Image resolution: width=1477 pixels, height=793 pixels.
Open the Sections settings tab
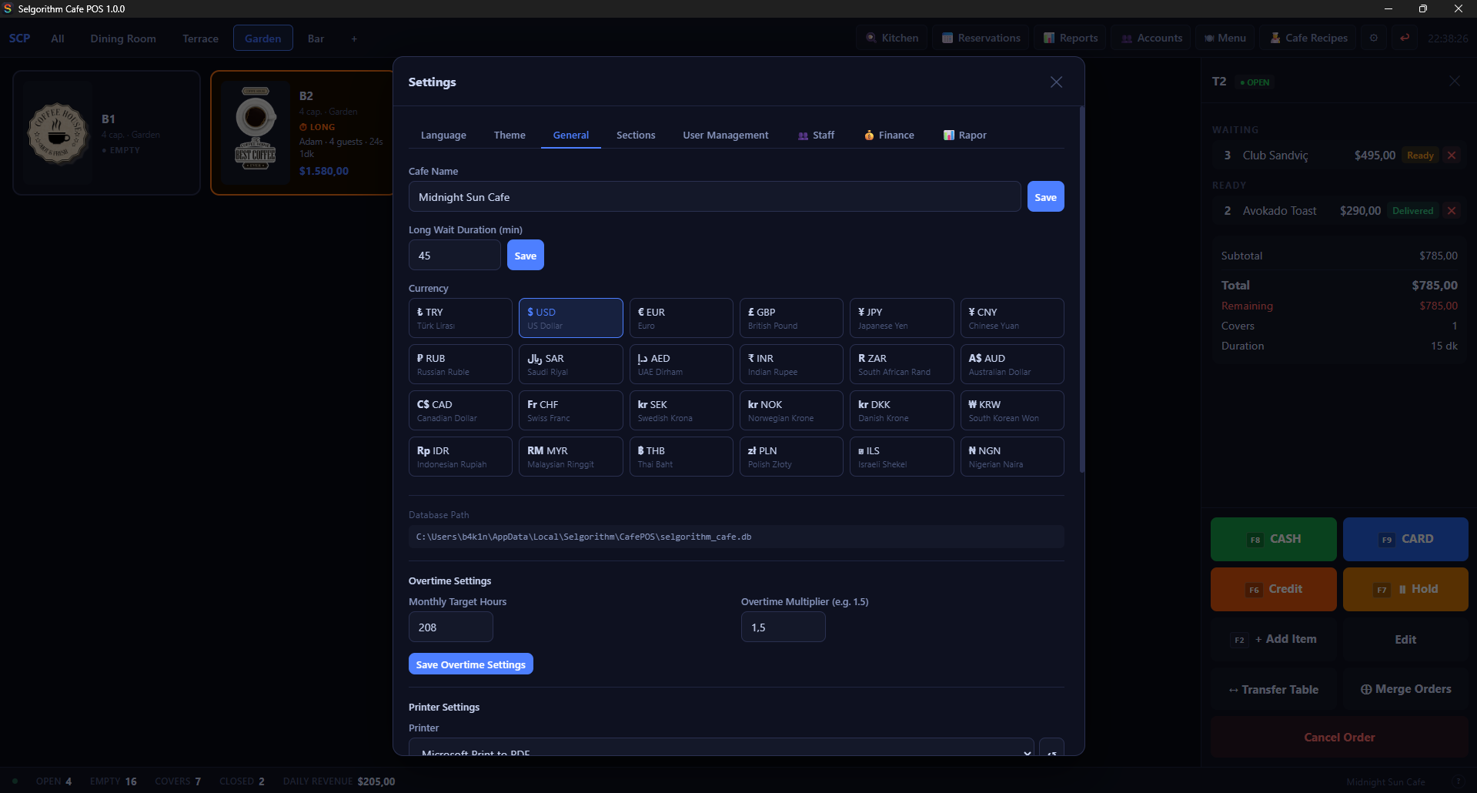pos(636,135)
